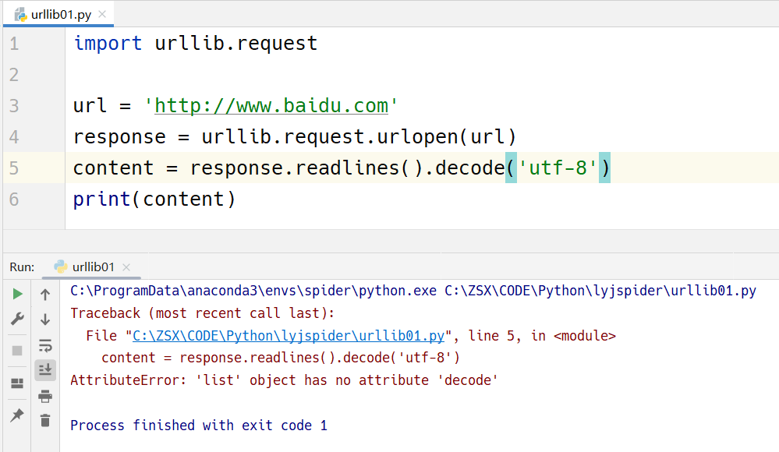779x452 pixels.
Task: Open run configuration via the wrench icon
Action: point(17,319)
